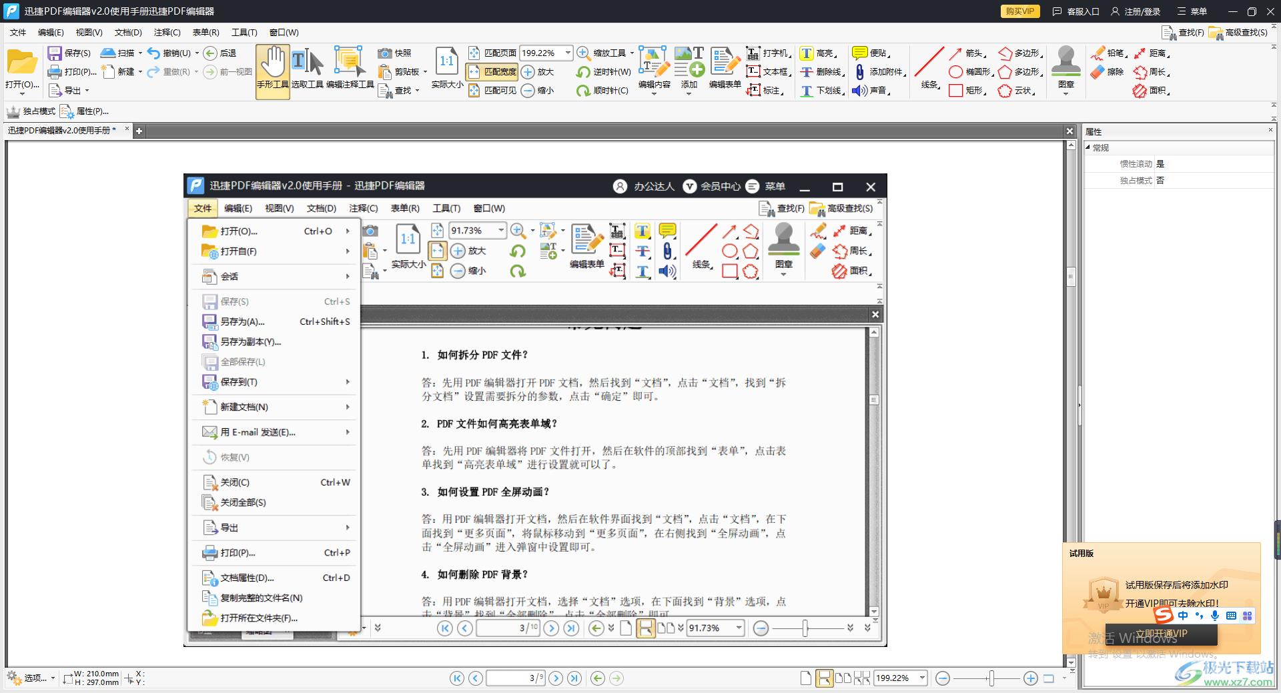Select the 擦除 eraser tool
1281x693 pixels.
[x=1108, y=71]
